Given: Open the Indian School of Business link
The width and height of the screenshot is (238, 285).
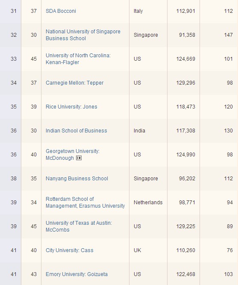Looking at the screenshot, I should 76,131.
